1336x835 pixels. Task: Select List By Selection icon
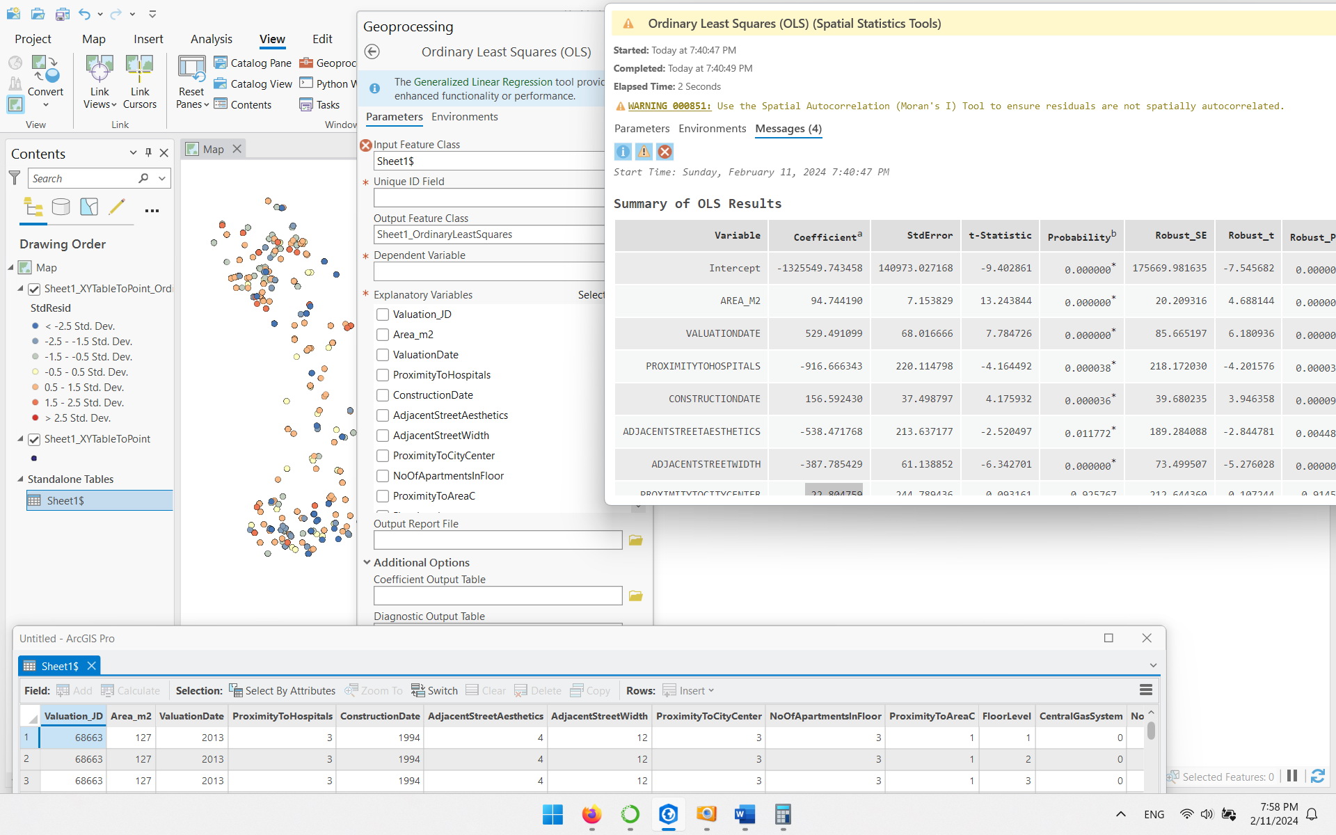click(89, 207)
